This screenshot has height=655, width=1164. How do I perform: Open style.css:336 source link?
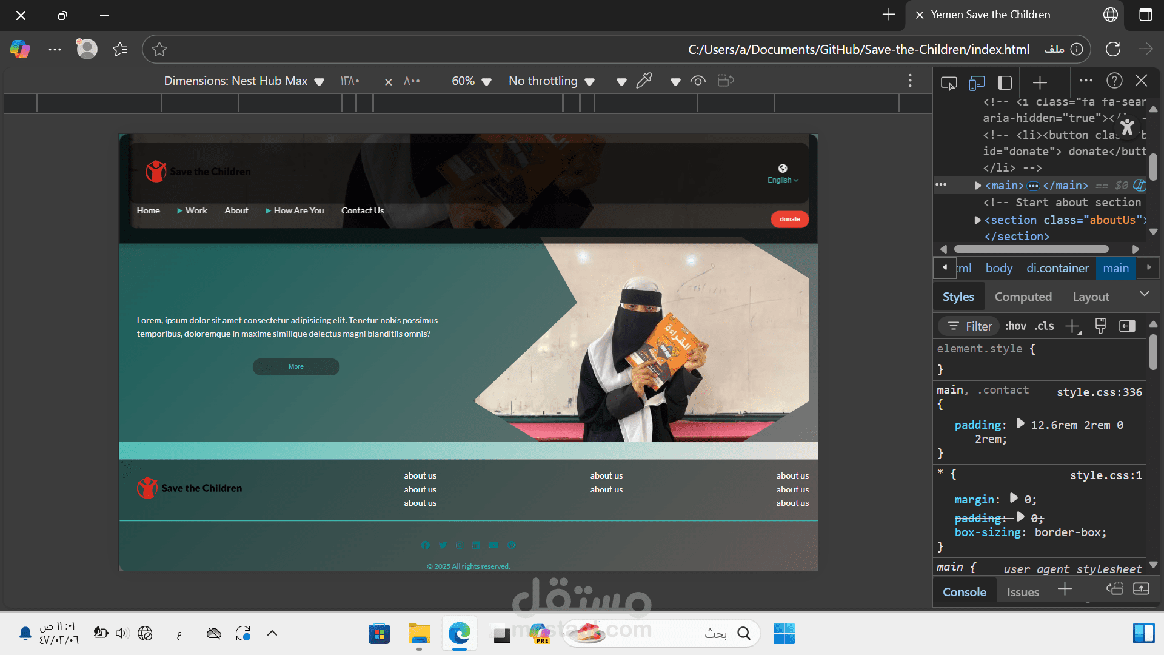(1099, 392)
